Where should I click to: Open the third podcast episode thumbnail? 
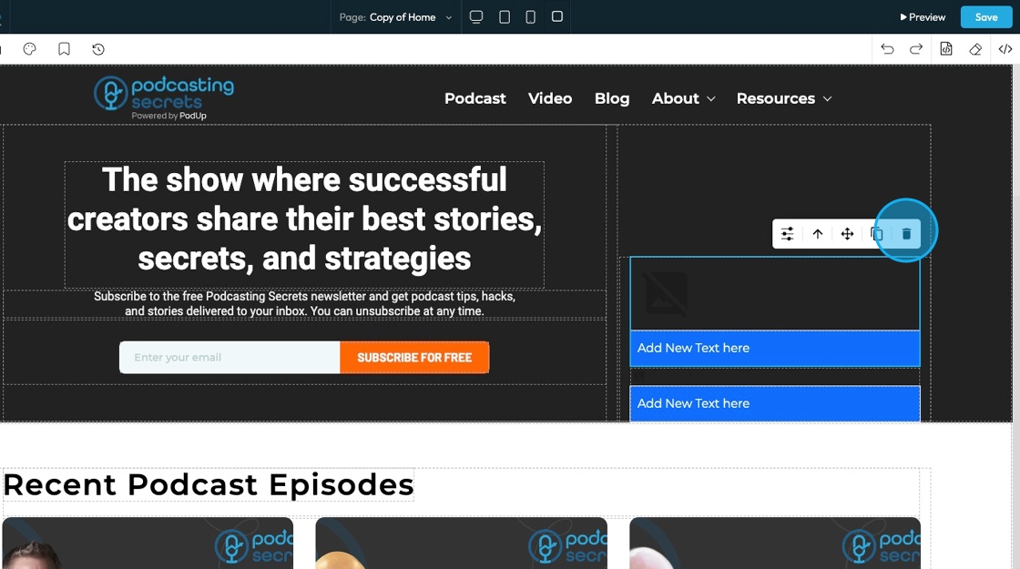tap(775, 543)
